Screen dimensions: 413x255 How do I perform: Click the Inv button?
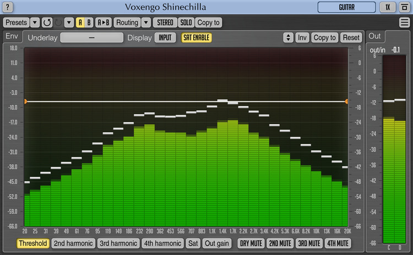(302, 37)
